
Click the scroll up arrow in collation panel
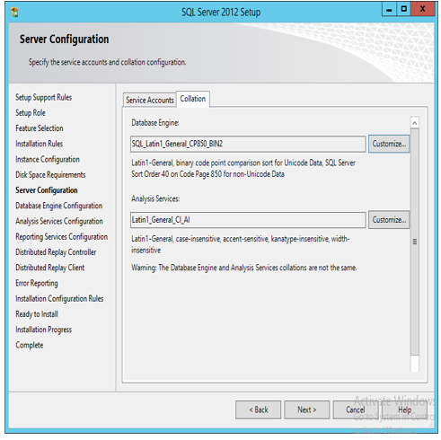(x=415, y=123)
